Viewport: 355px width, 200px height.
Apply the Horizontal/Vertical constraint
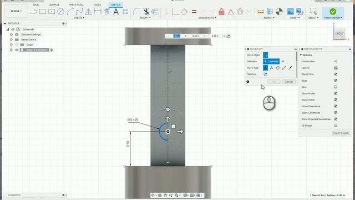[x=175, y=12]
